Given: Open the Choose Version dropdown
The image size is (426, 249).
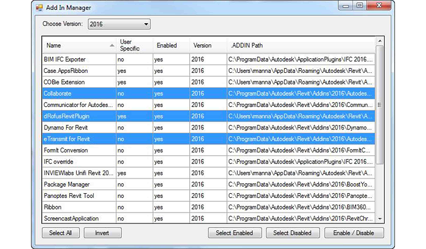Looking at the screenshot, I should (x=119, y=24).
